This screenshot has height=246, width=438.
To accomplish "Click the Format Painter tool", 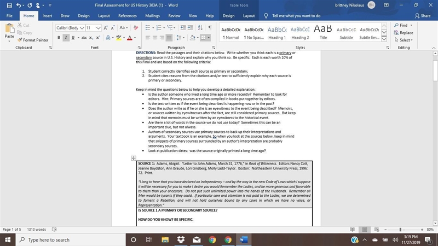I will (x=33, y=40).
